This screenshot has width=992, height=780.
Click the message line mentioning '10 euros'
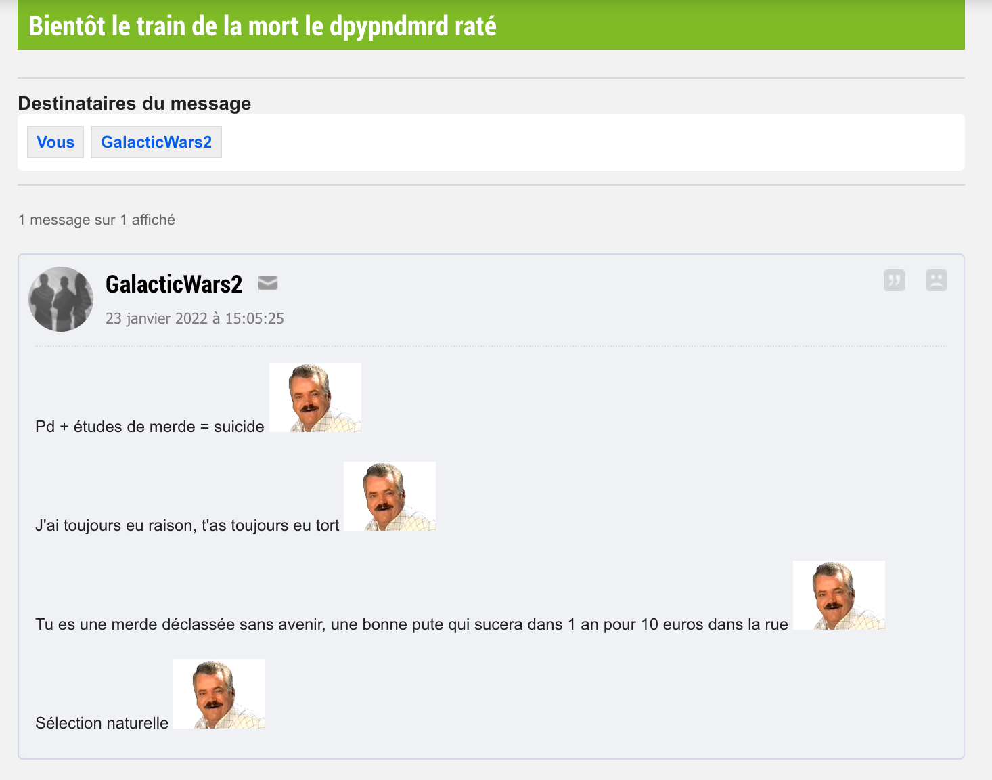point(411,624)
